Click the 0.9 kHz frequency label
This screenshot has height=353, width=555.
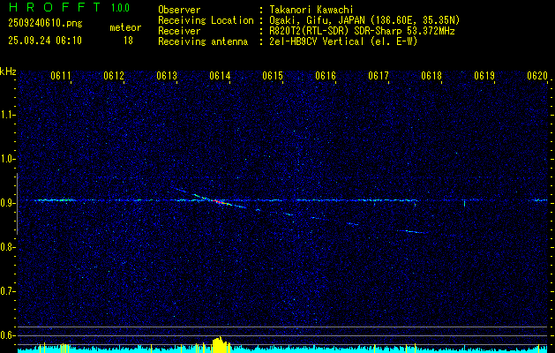click(x=6, y=203)
